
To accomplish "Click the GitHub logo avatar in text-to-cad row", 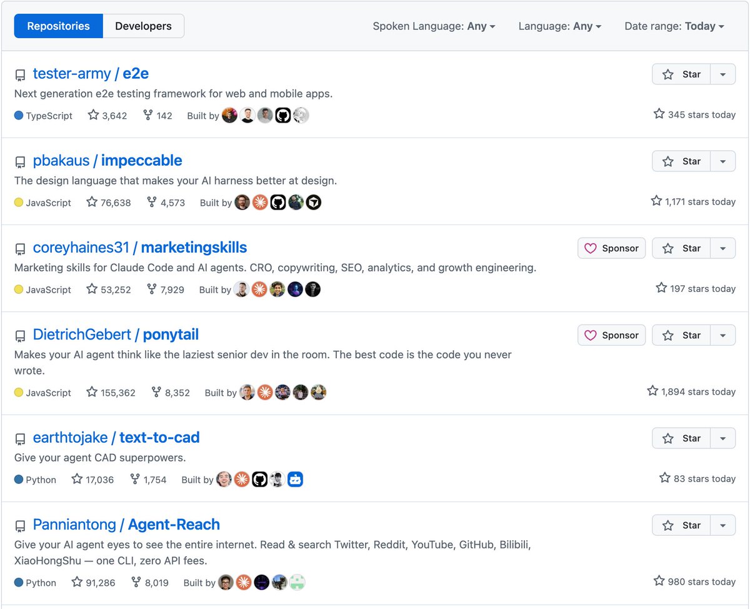I will pyautogui.click(x=259, y=479).
